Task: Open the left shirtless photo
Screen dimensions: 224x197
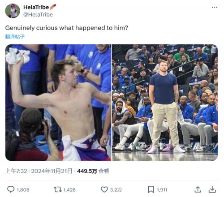Action: [x=58, y=103]
